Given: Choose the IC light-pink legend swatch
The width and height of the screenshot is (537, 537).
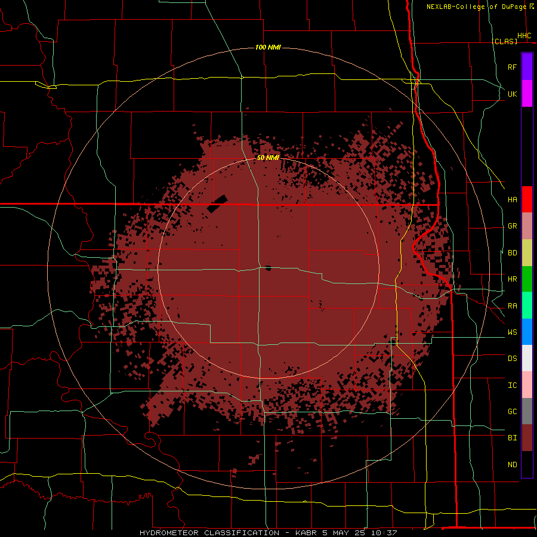Looking at the screenshot, I should pyautogui.click(x=527, y=385).
